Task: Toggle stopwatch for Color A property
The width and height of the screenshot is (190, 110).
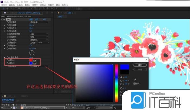Action: [x=8, y=60]
